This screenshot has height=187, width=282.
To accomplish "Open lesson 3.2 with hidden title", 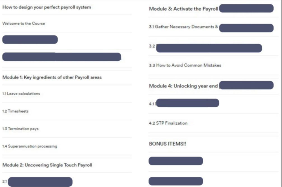I will (205, 48).
